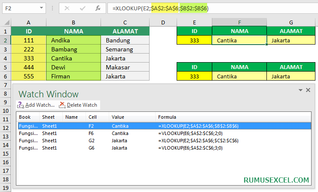This screenshot has width=318, height=192.
Task: Click the formula bar grip dots
Action: [52, 8]
